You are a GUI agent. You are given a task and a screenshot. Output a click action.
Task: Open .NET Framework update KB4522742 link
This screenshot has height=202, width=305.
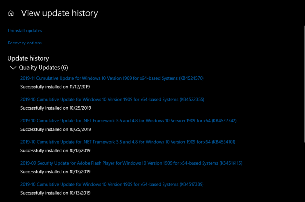(x=128, y=120)
